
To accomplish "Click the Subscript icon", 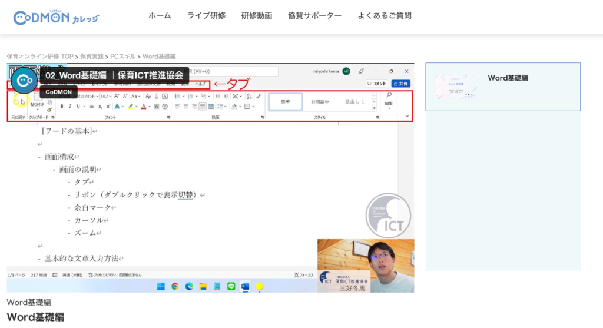I will 100,107.
